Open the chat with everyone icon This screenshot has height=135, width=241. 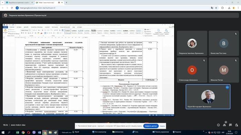click(x=230, y=125)
